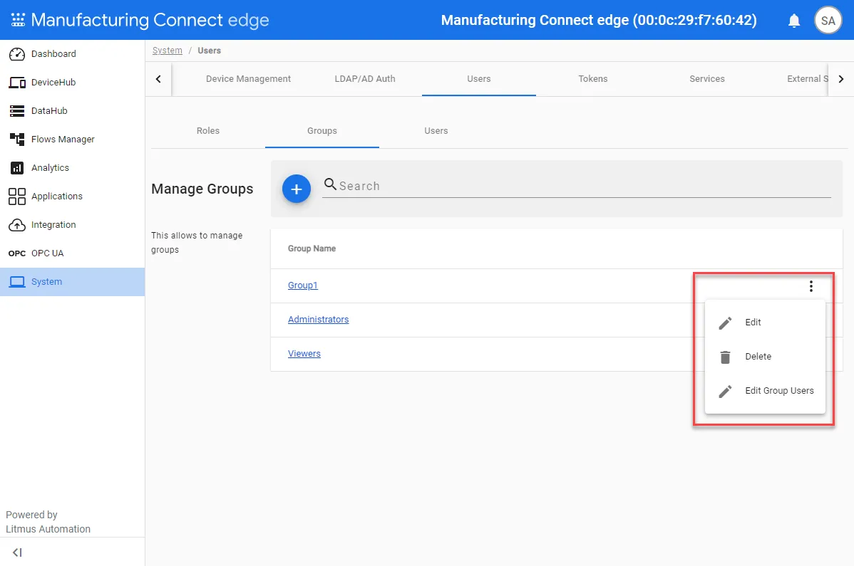
Task: Click the Flows Manager icon
Action: (17, 140)
